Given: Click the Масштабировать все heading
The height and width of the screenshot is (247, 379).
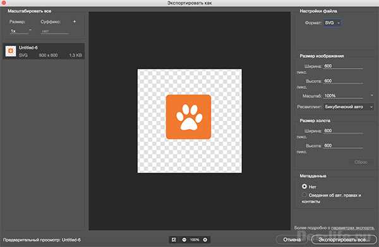Looking at the screenshot, I should [29, 11].
